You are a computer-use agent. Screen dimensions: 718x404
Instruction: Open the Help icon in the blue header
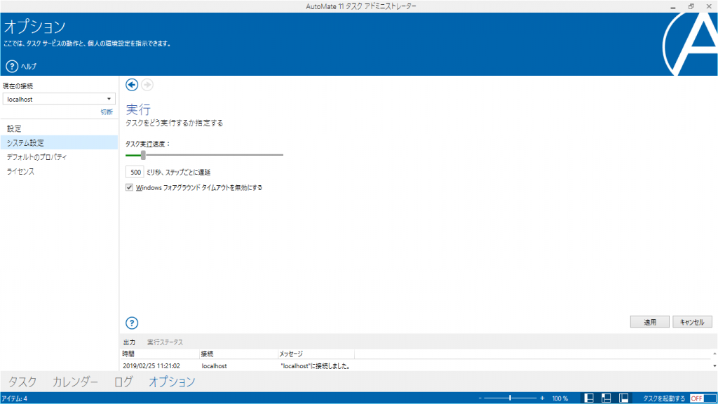[x=12, y=67]
